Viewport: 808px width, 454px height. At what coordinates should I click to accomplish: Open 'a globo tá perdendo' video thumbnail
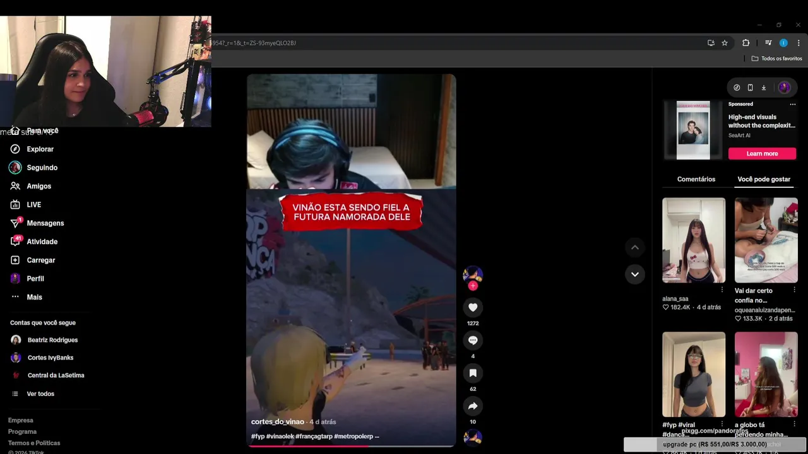coord(766,375)
